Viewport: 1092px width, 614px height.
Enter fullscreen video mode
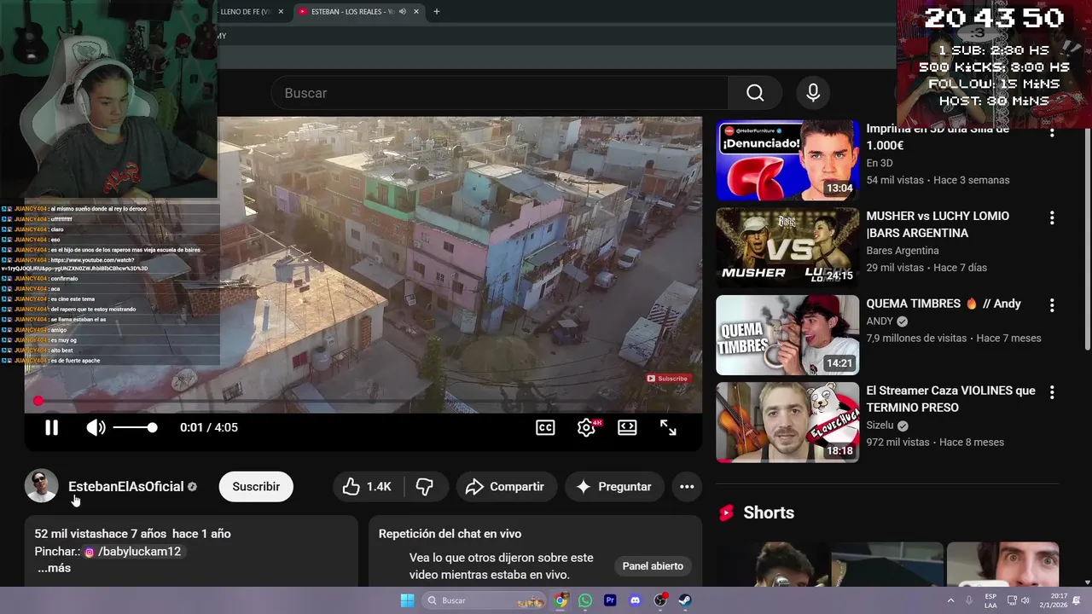tap(668, 428)
